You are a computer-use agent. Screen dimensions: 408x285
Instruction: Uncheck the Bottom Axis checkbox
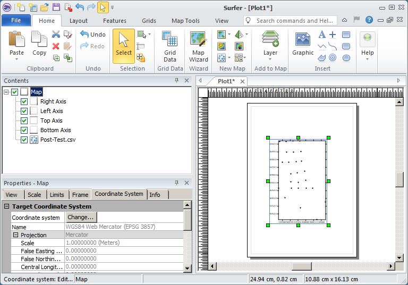[x=24, y=130]
